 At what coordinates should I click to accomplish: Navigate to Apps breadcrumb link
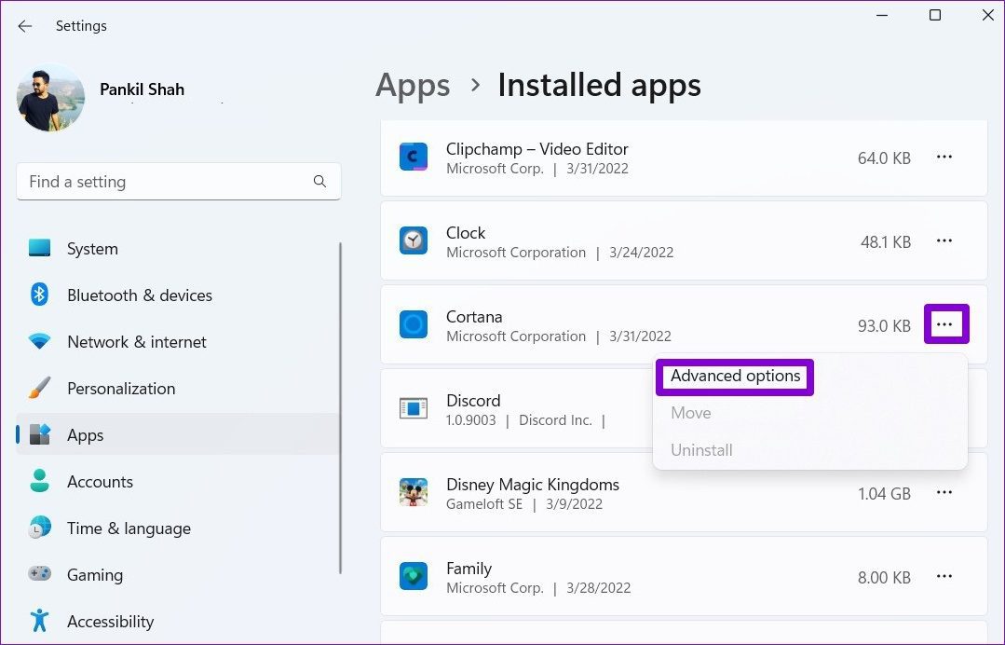pyautogui.click(x=413, y=86)
